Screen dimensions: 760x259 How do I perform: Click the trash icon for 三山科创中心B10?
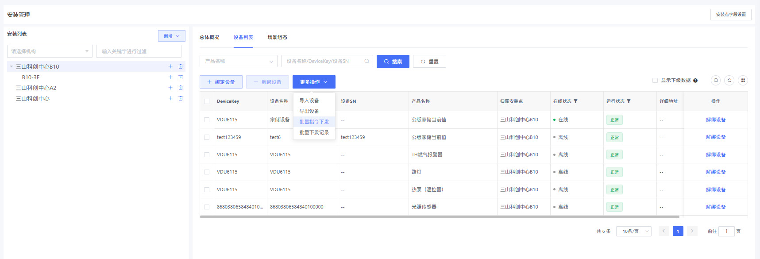pyautogui.click(x=181, y=66)
